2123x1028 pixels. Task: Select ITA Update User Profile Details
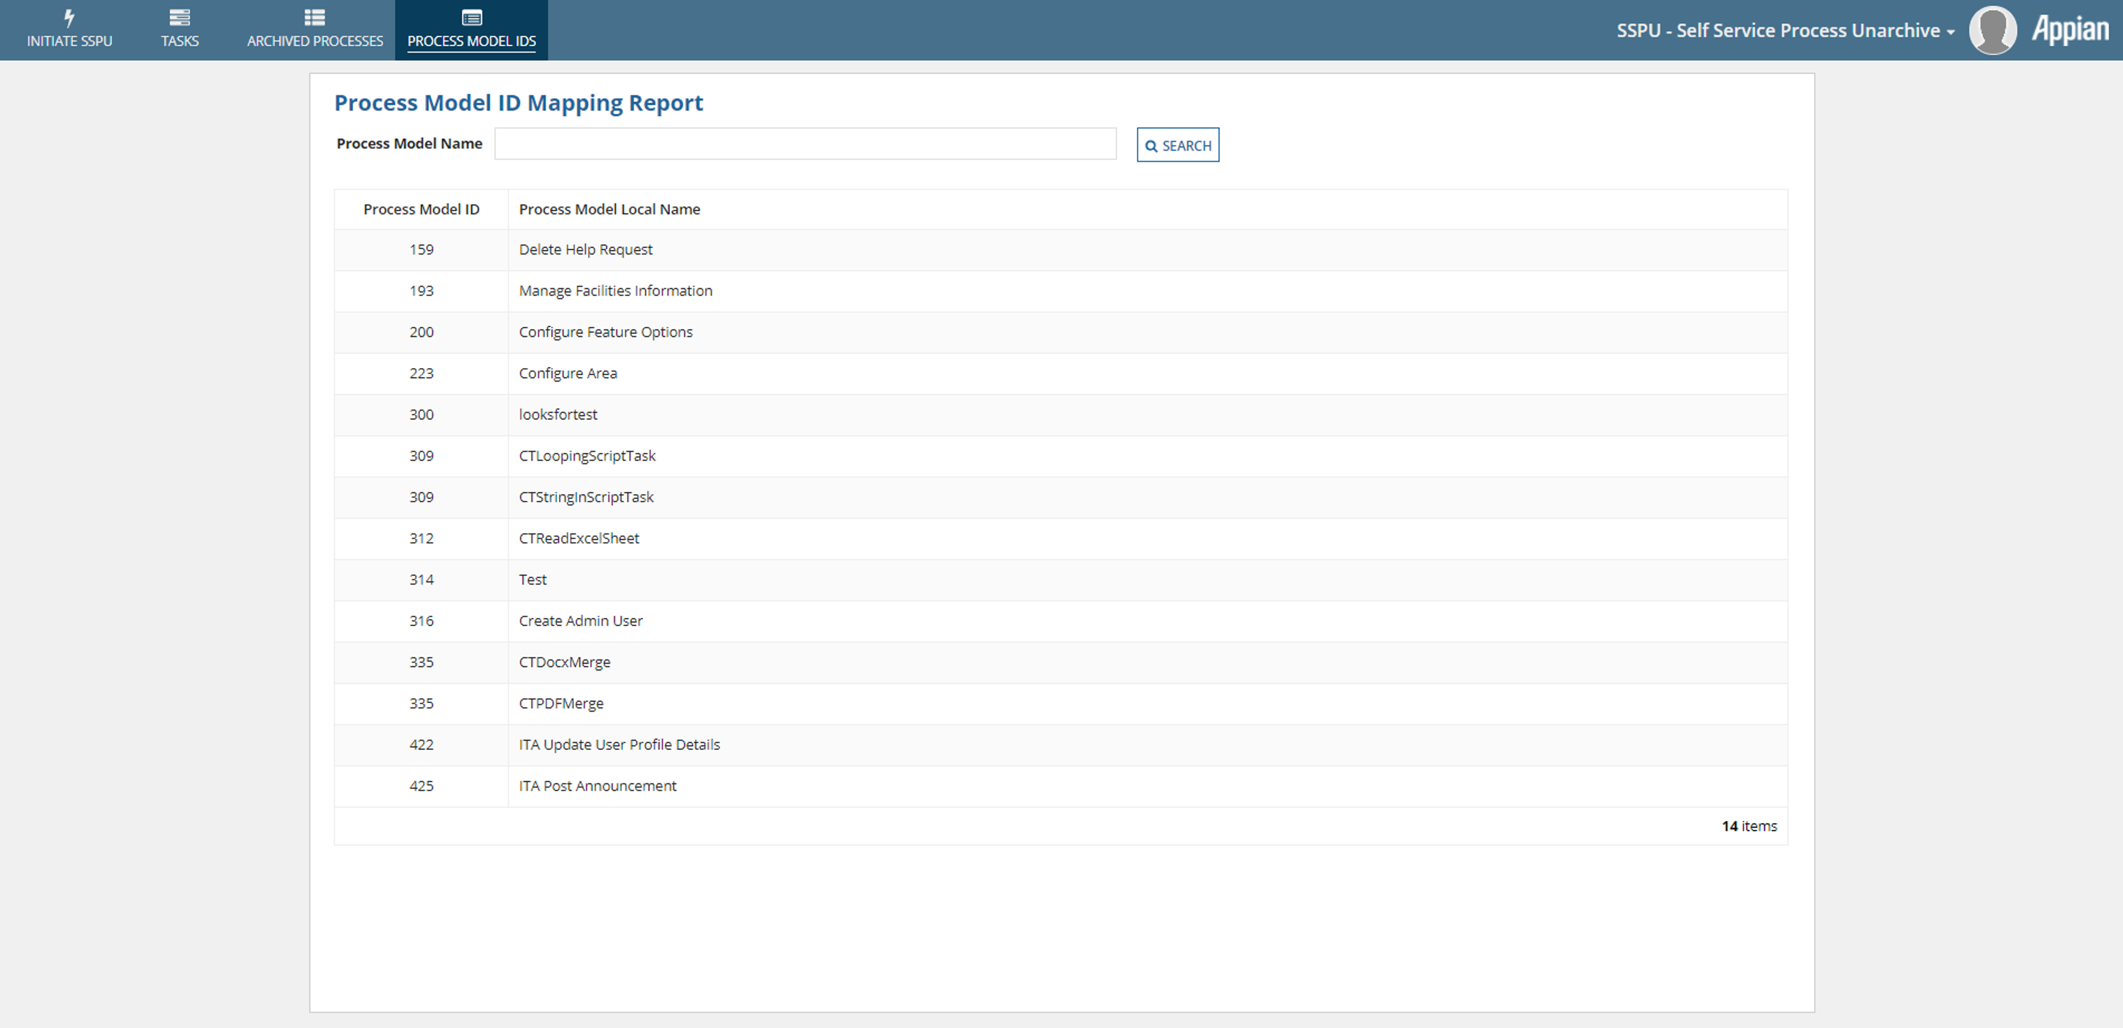619,744
